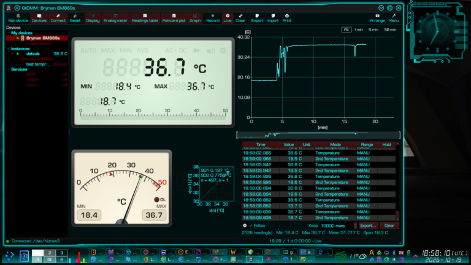
Task: Toggle the Connect toolbar button
Action: pos(58,18)
